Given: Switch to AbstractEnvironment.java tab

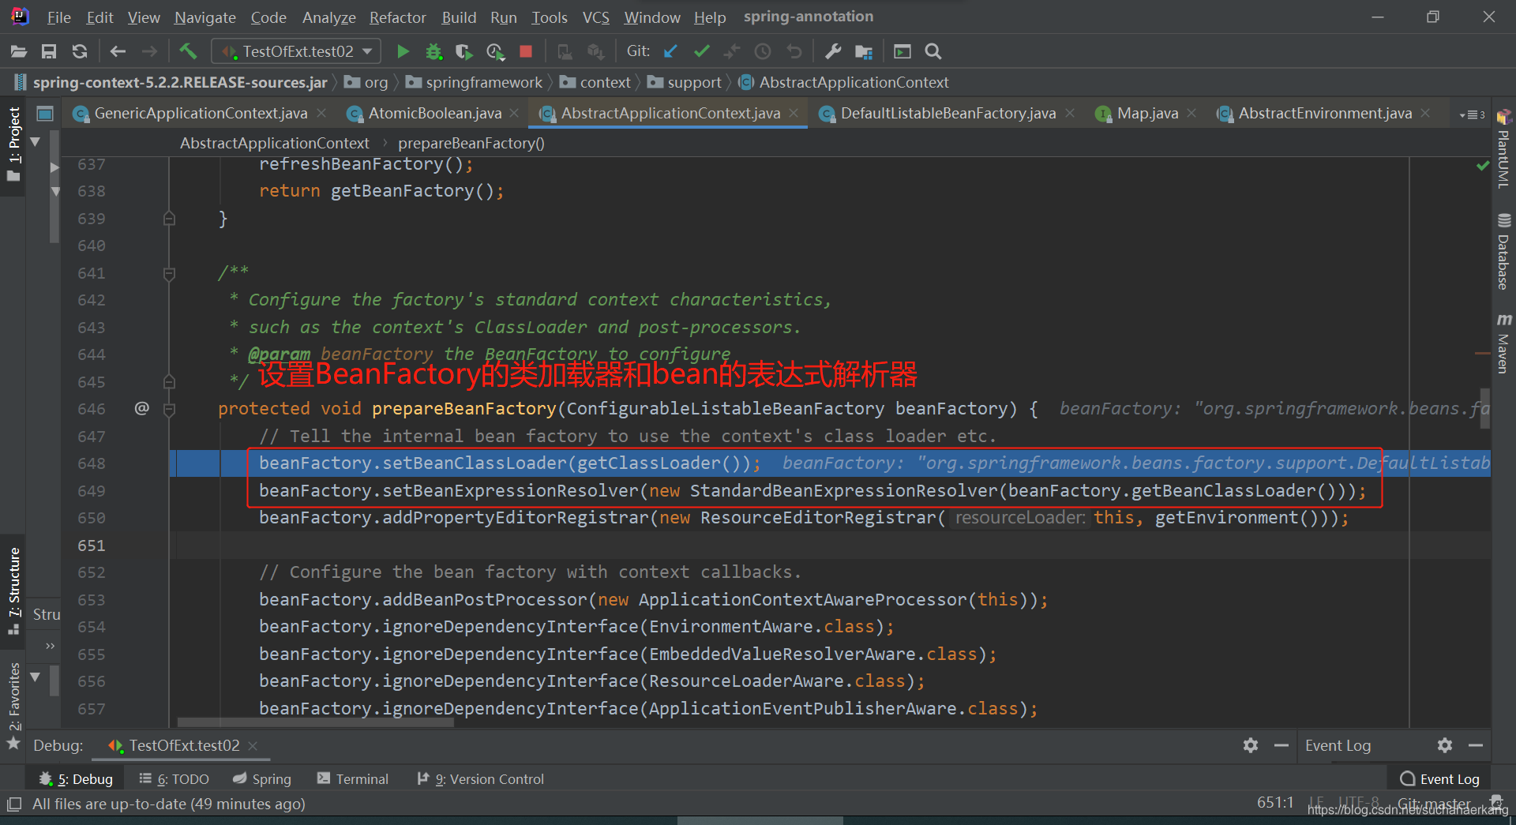Looking at the screenshot, I should pos(1325,114).
